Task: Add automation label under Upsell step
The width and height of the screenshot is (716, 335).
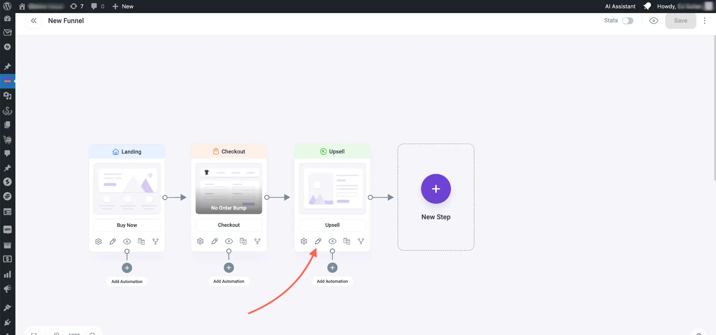Action: point(332,281)
